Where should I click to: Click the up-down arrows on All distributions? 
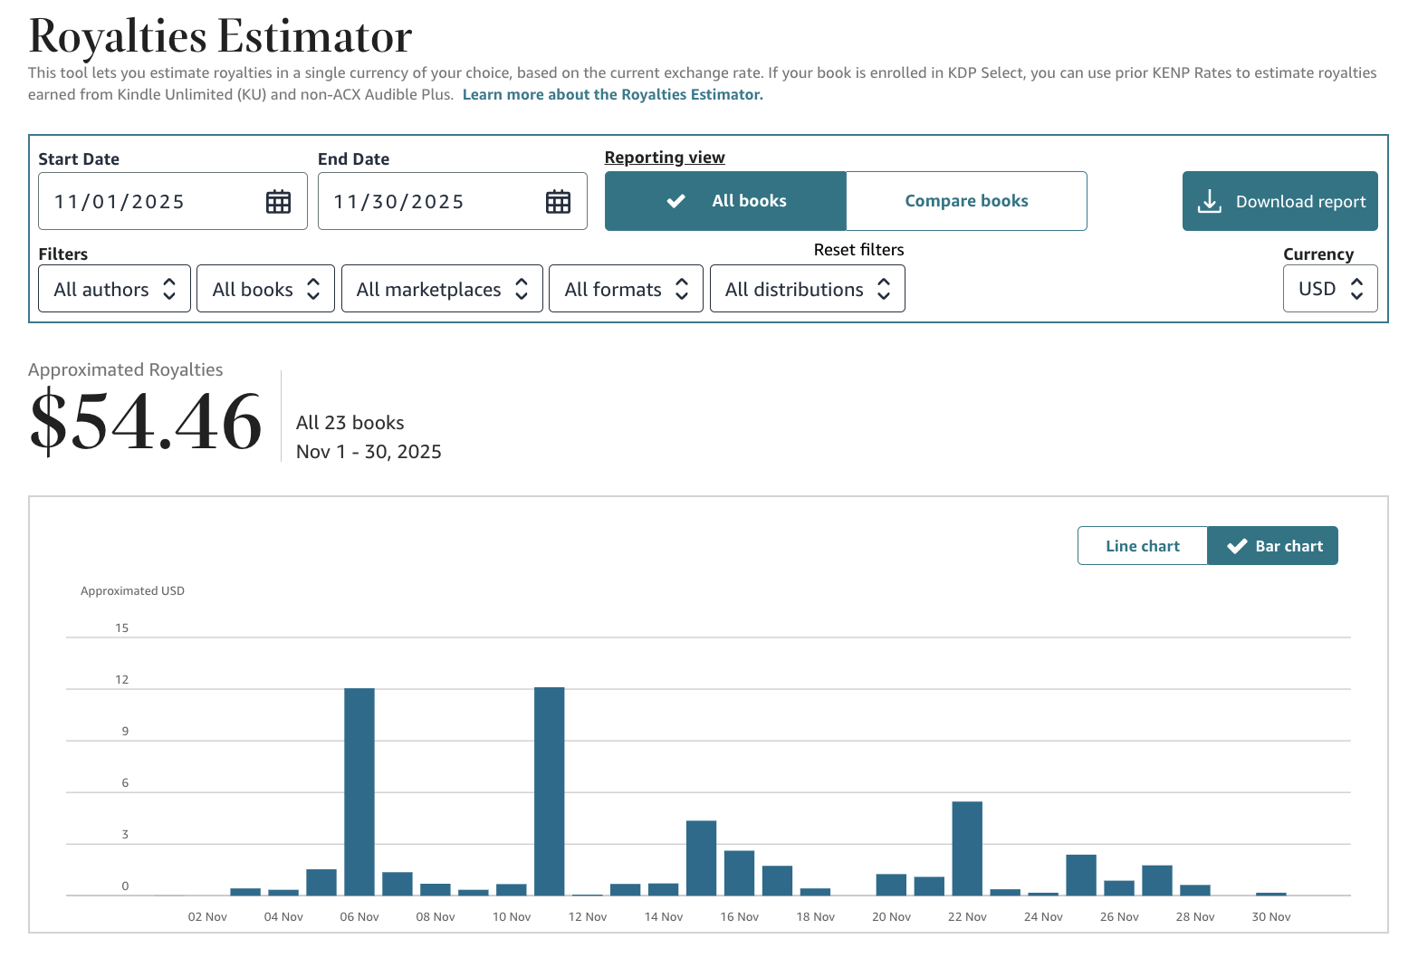tap(884, 289)
